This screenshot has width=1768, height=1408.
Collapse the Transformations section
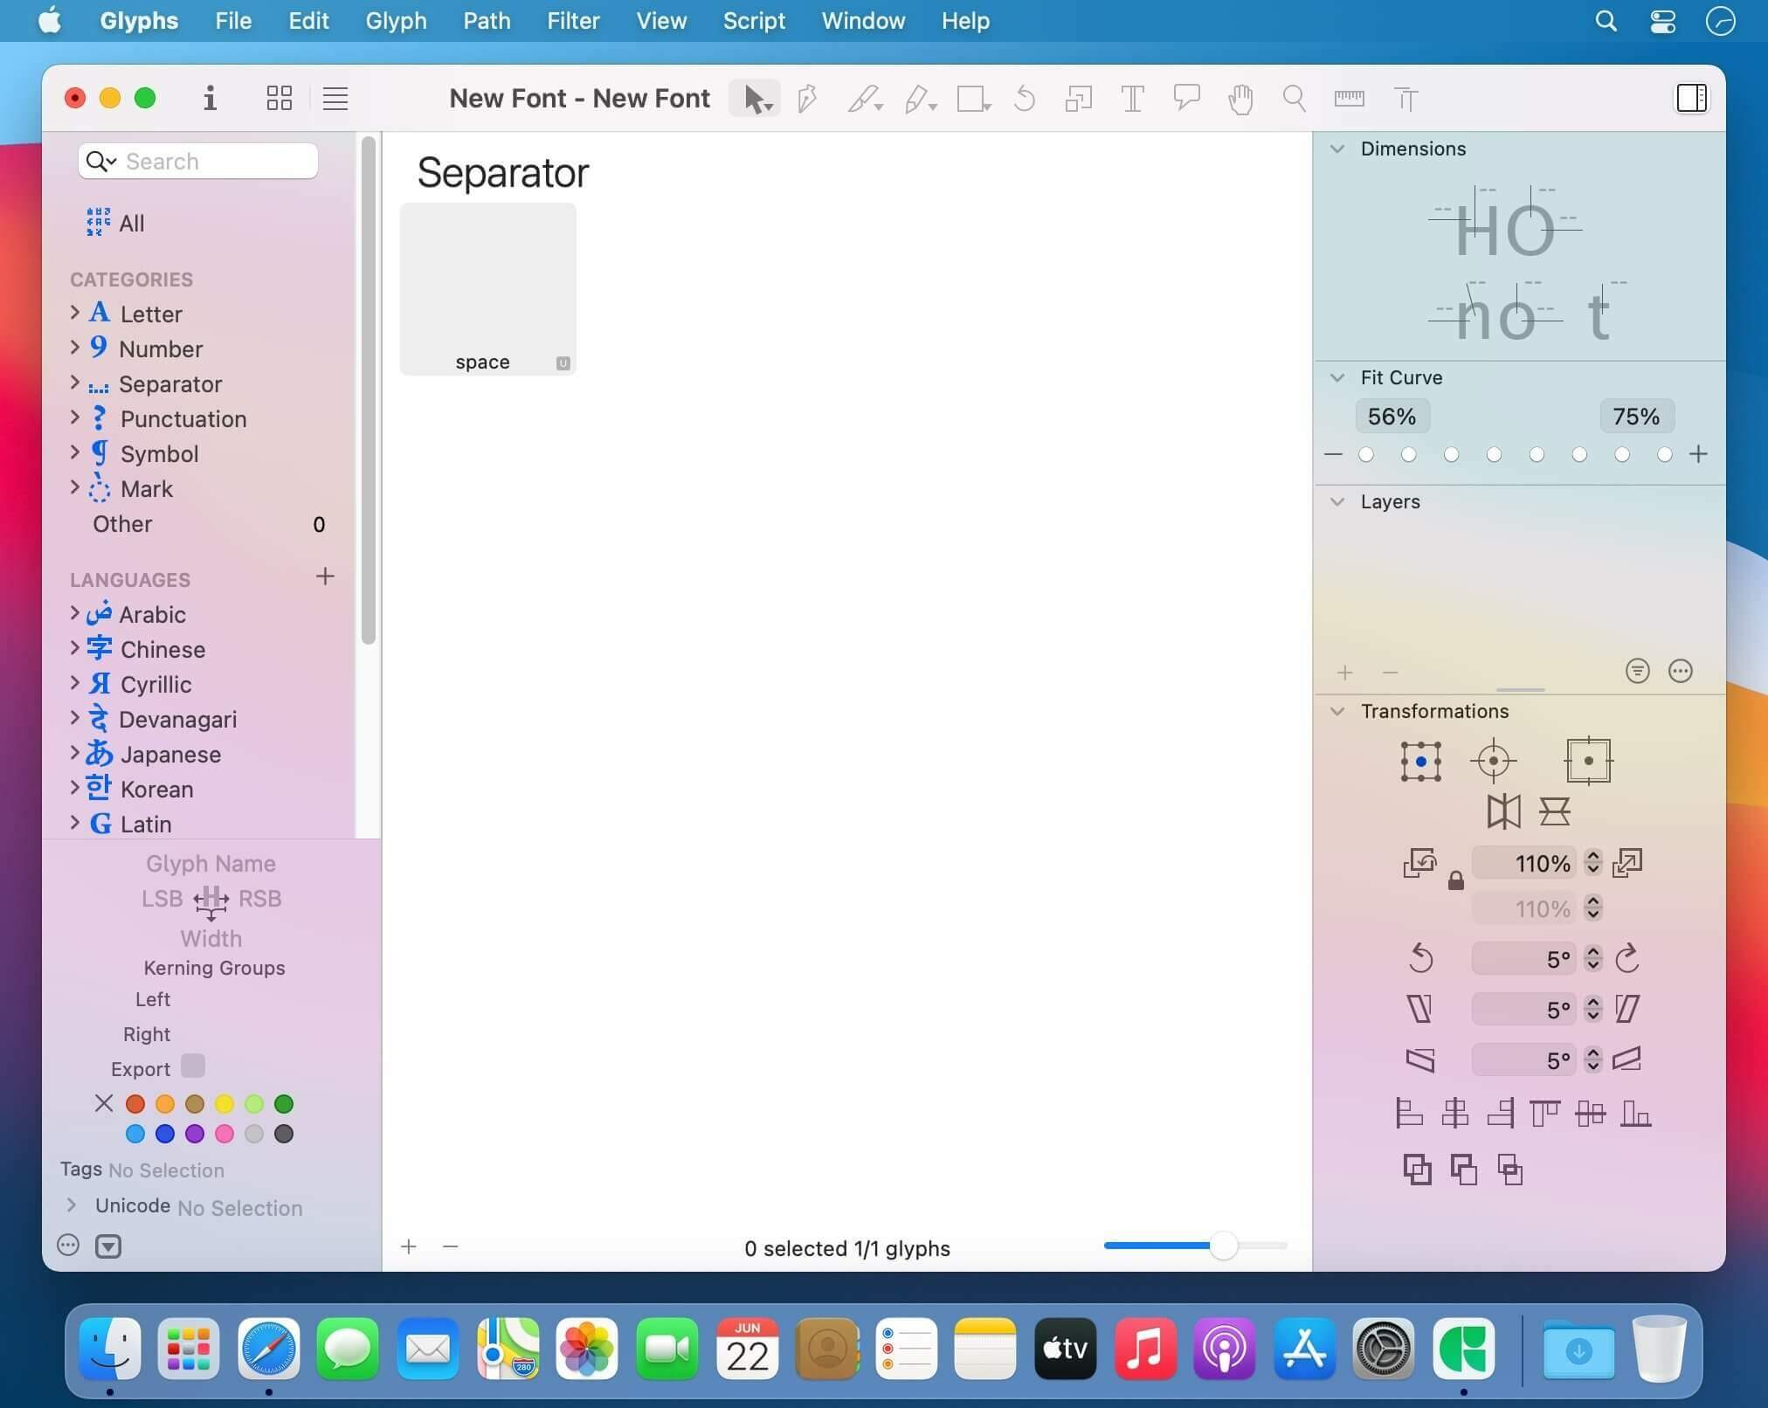pos(1337,711)
